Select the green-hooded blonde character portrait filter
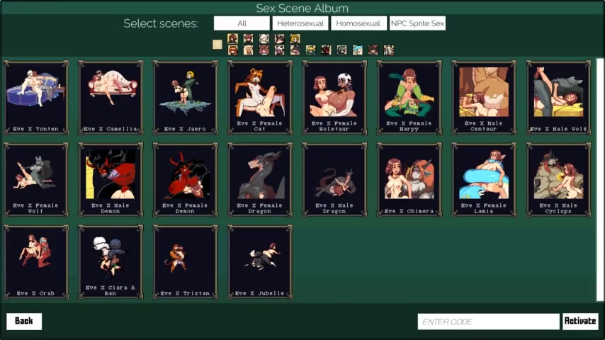 [x=310, y=50]
